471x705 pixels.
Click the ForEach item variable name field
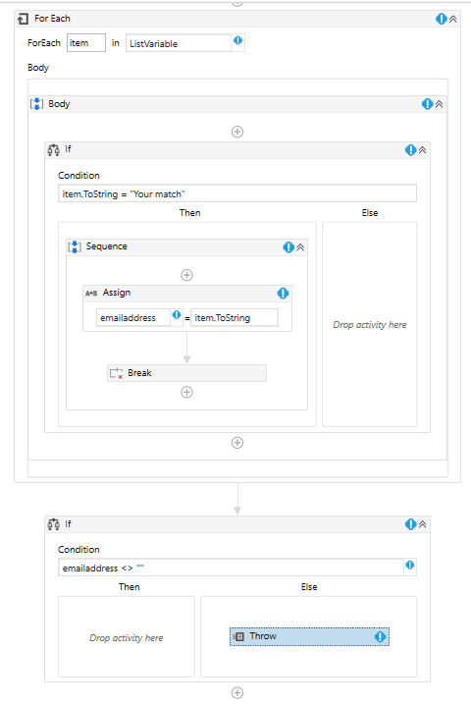point(86,43)
